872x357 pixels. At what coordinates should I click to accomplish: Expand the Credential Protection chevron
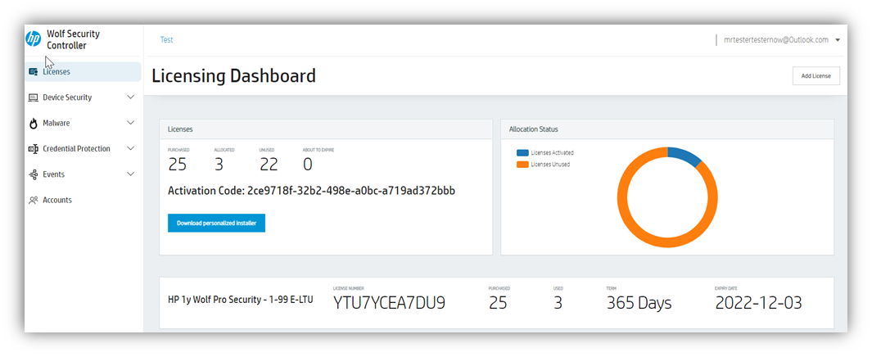coord(131,148)
